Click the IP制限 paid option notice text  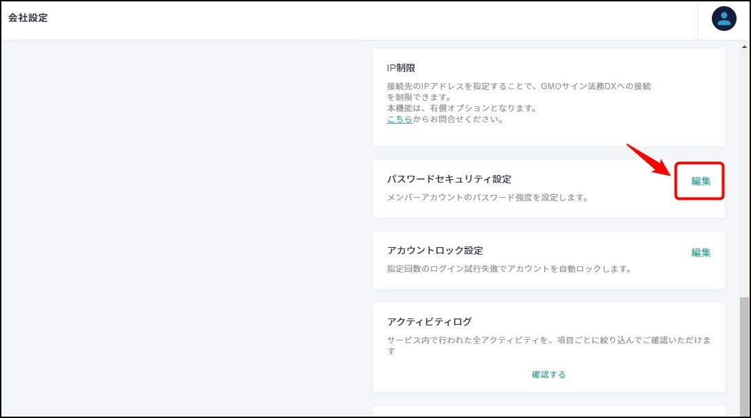[x=461, y=108]
